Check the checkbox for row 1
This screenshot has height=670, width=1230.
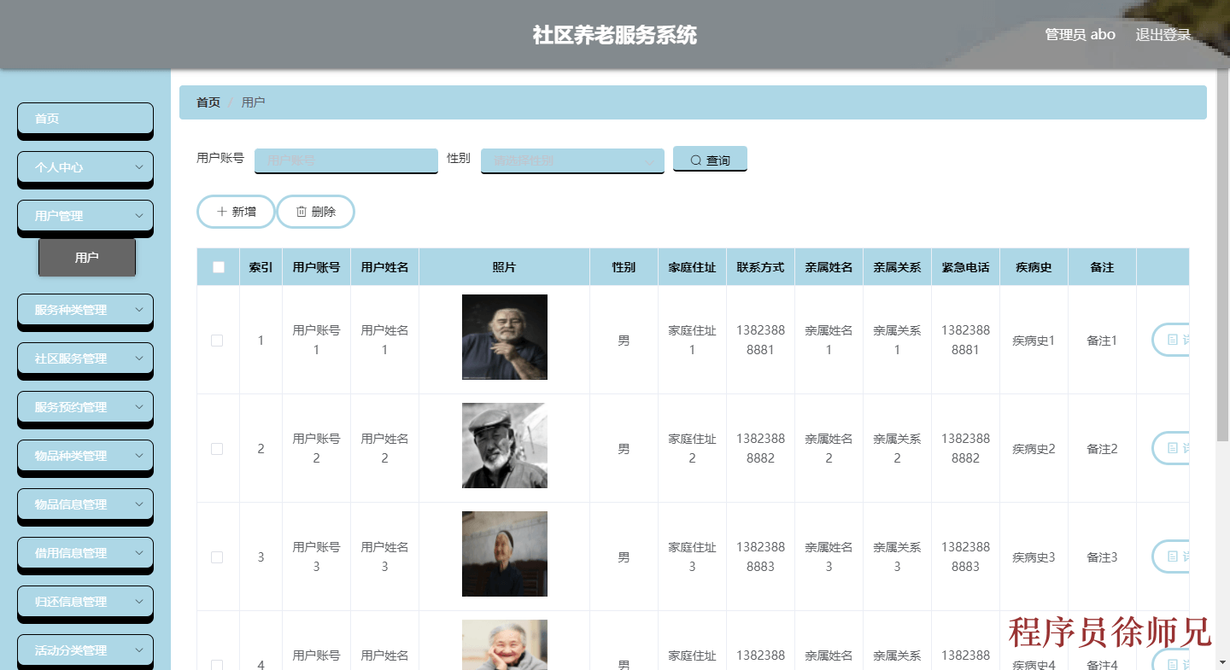click(x=217, y=340)
